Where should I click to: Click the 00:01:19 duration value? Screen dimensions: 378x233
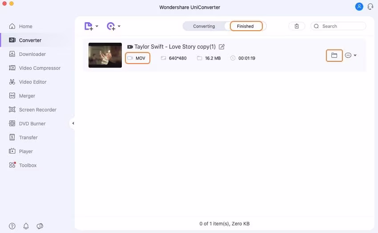pyautogui.click(x=247, y=58)
